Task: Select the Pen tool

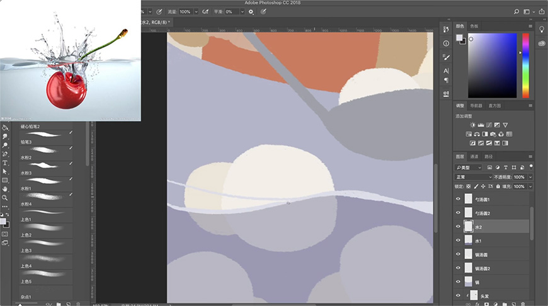Action: pos(5,154)
